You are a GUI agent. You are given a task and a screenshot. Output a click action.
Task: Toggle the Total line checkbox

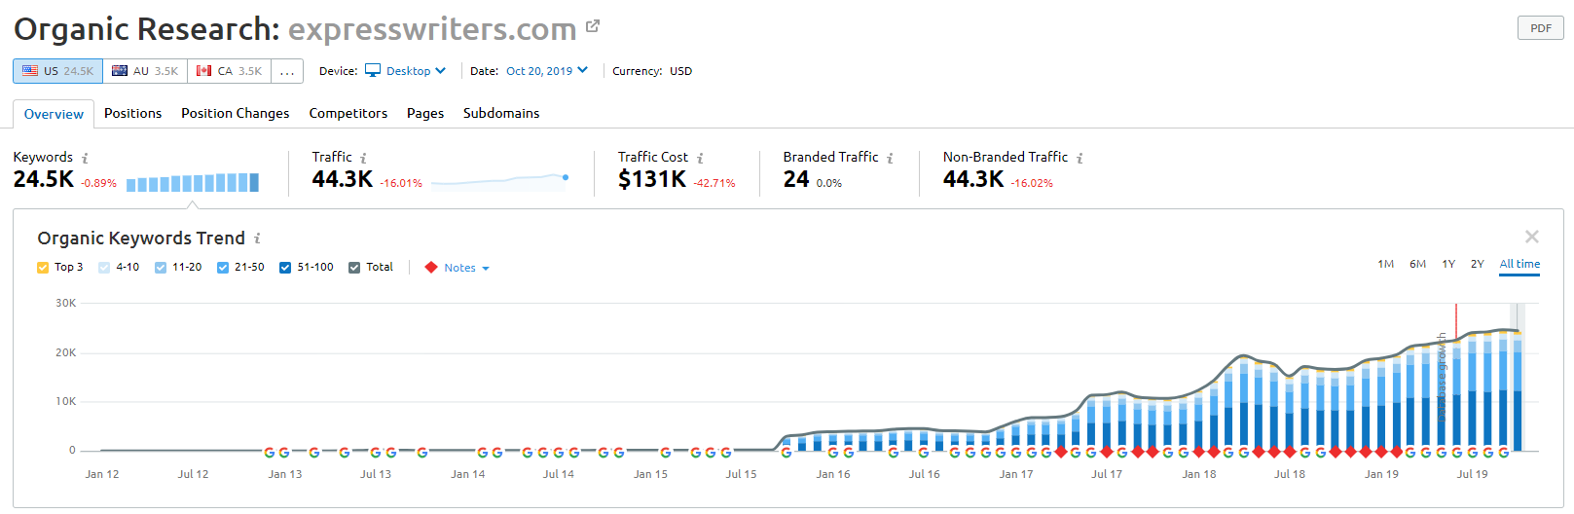click(354, 268)
